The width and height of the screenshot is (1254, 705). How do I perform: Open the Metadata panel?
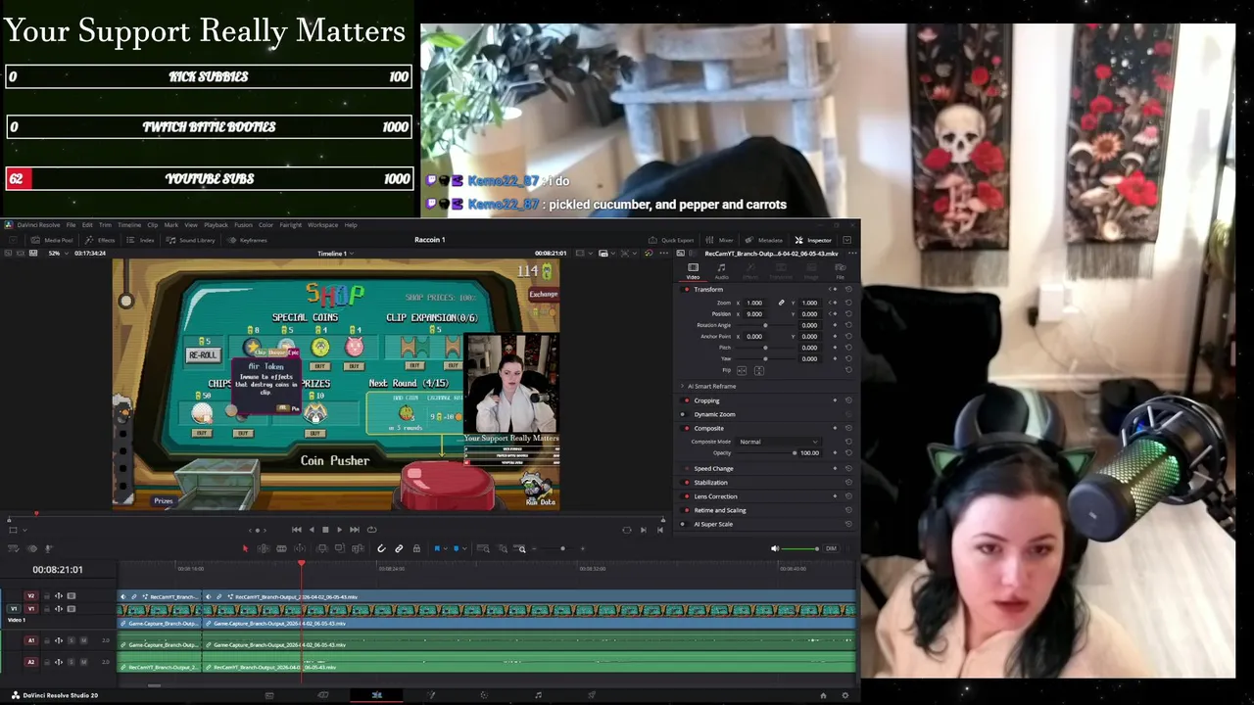coord(764,240)
